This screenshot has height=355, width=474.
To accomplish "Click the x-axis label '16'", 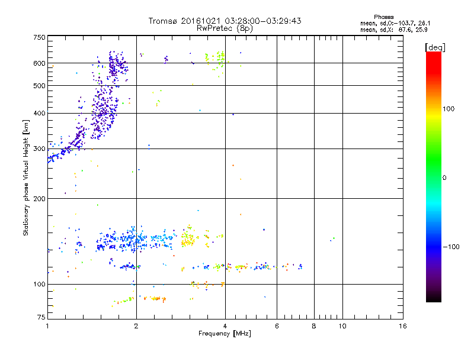I will 403,326.
